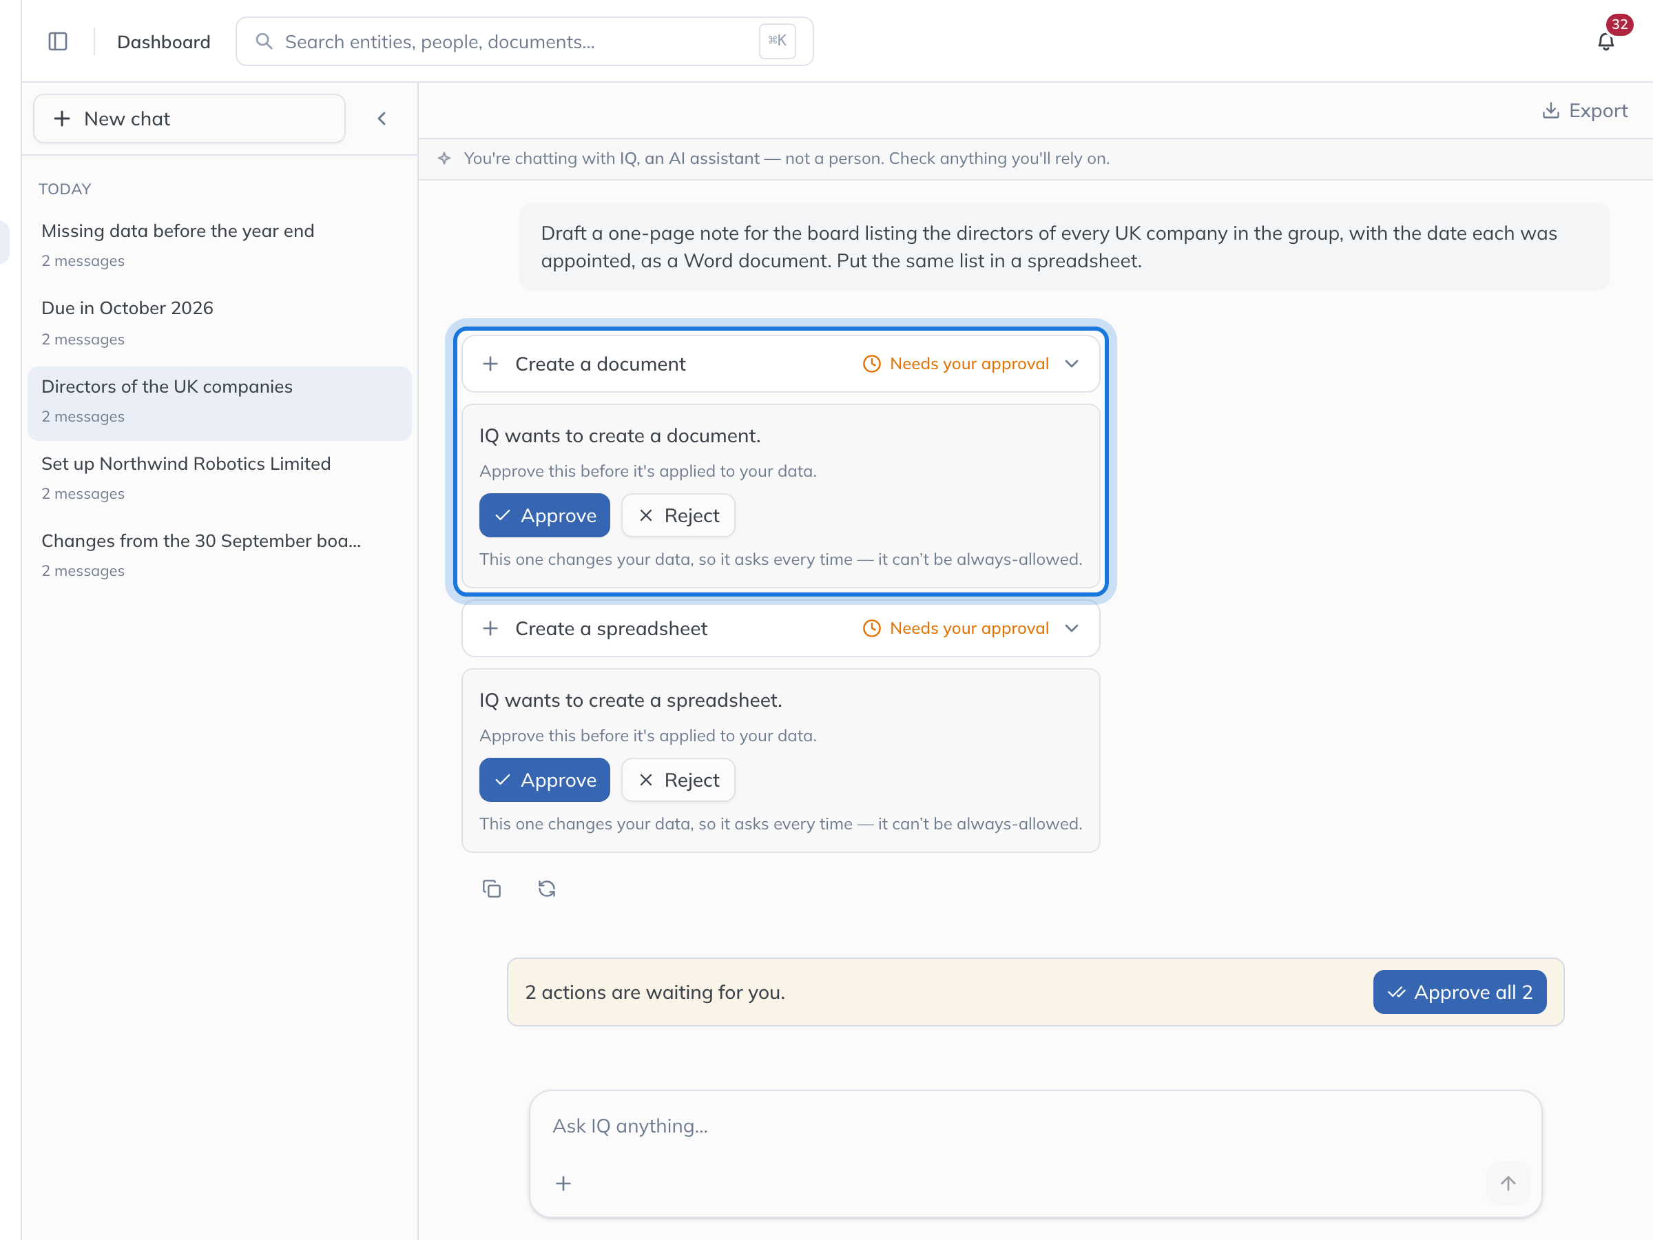The height and width of the screenshot is (1240, 1653).
Task: Focus the Ask IQ anything input
Action: pyautogui.click(x=1035, y=1126)
